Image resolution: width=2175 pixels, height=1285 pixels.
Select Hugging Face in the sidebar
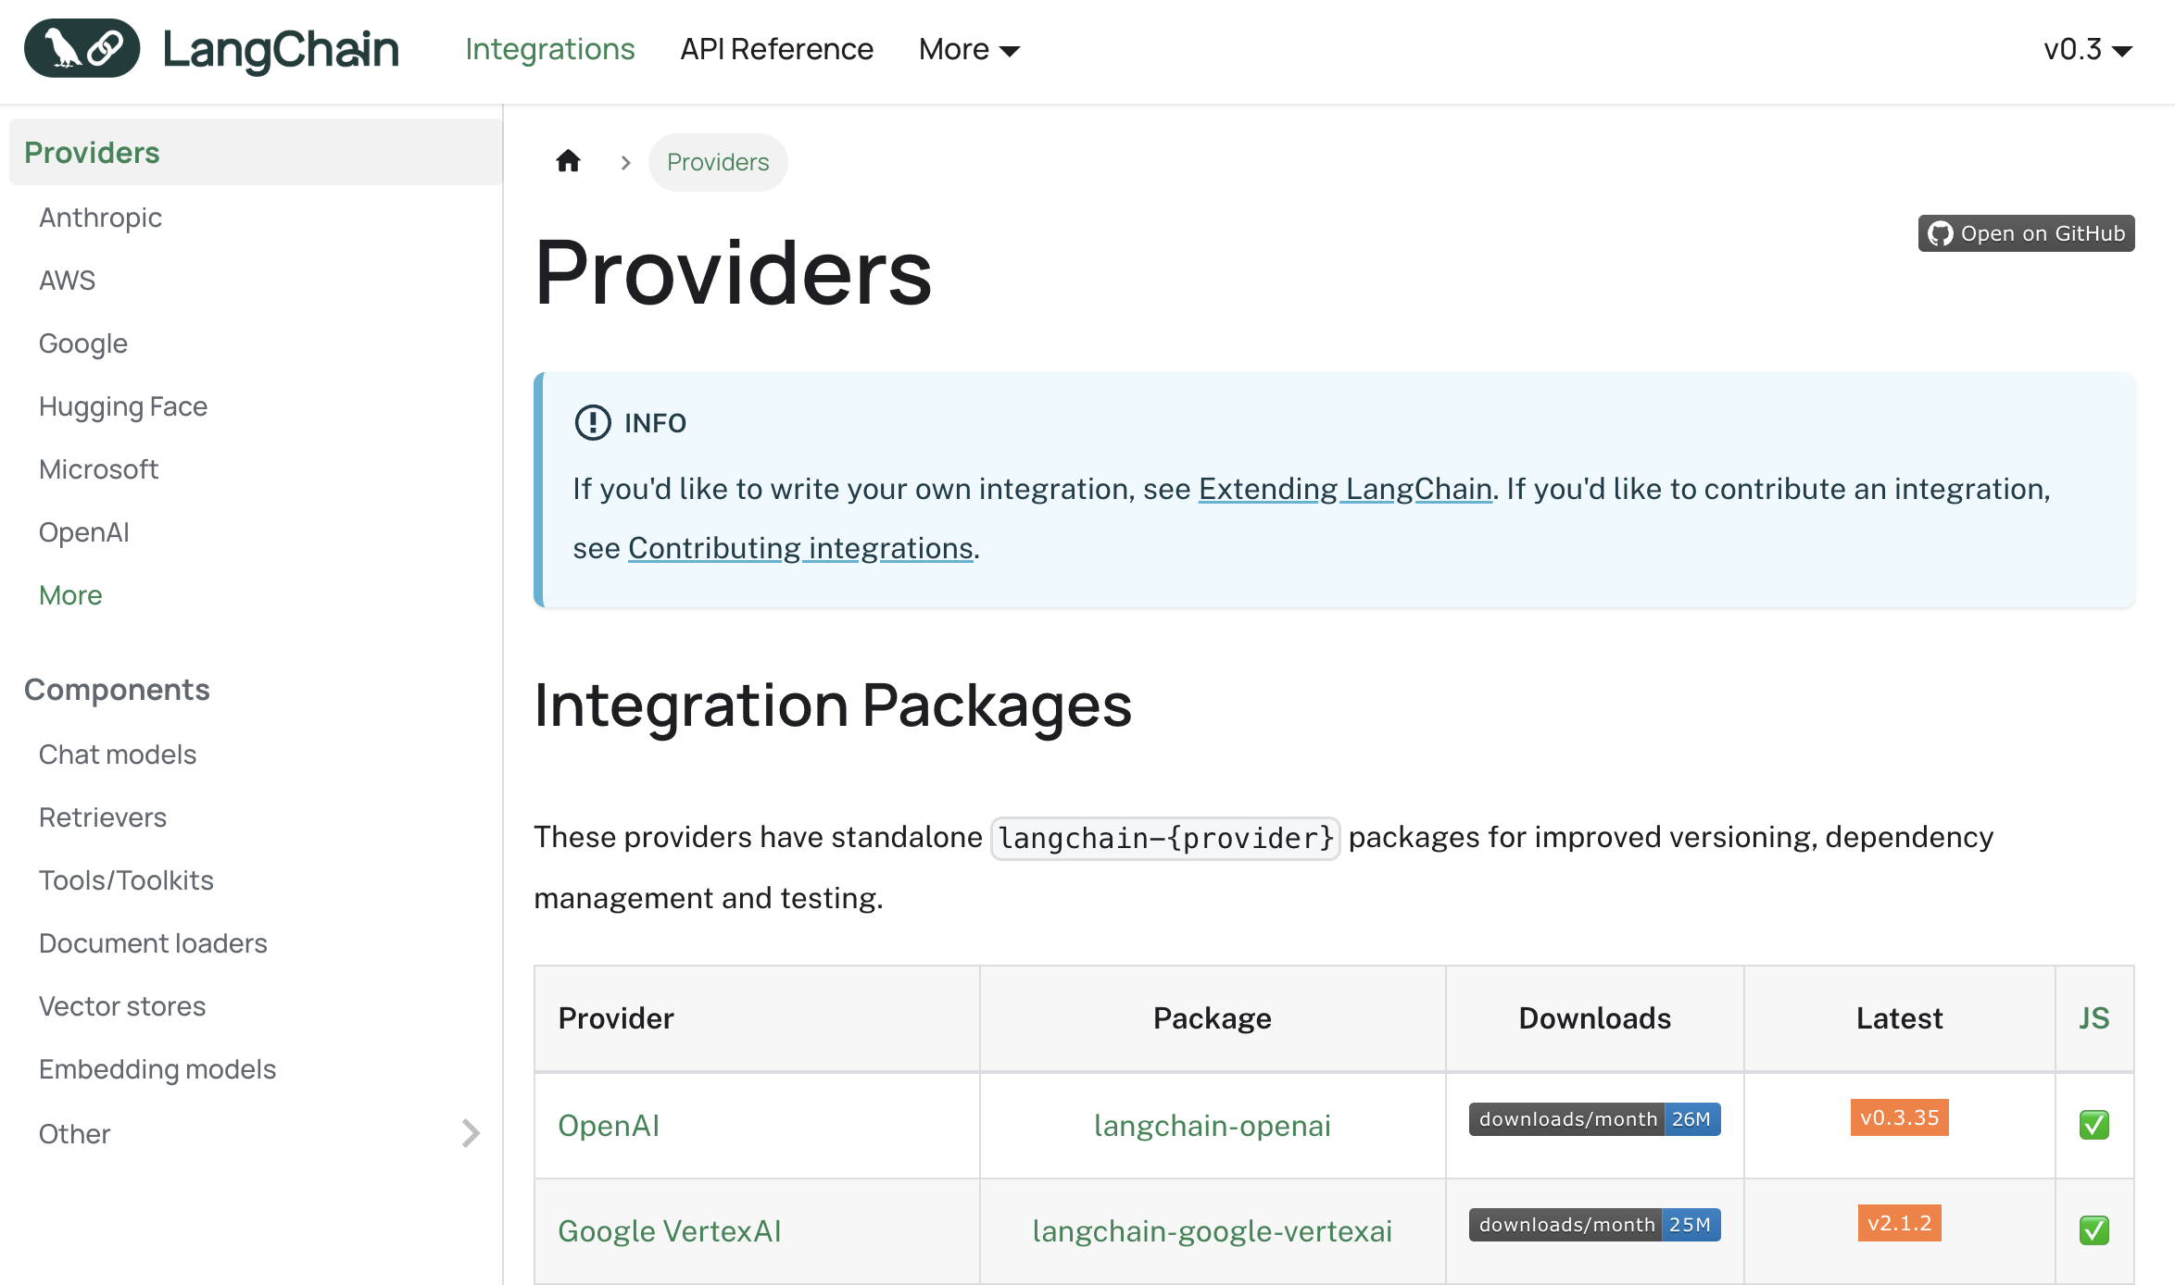coord(123,406)
